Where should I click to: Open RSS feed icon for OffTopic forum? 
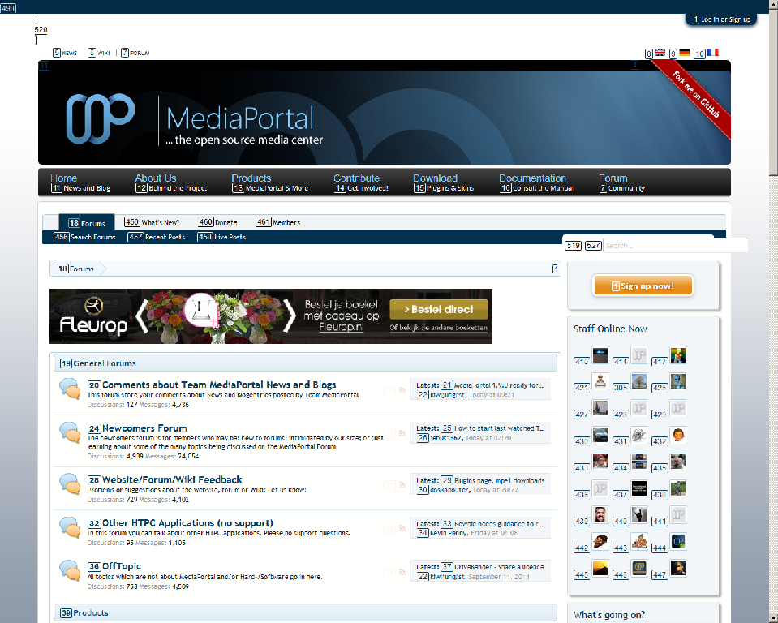pos(402,572)
